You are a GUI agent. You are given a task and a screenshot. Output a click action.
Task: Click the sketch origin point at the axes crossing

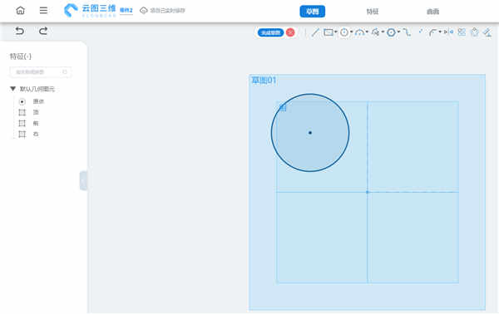tap(368, 192)
